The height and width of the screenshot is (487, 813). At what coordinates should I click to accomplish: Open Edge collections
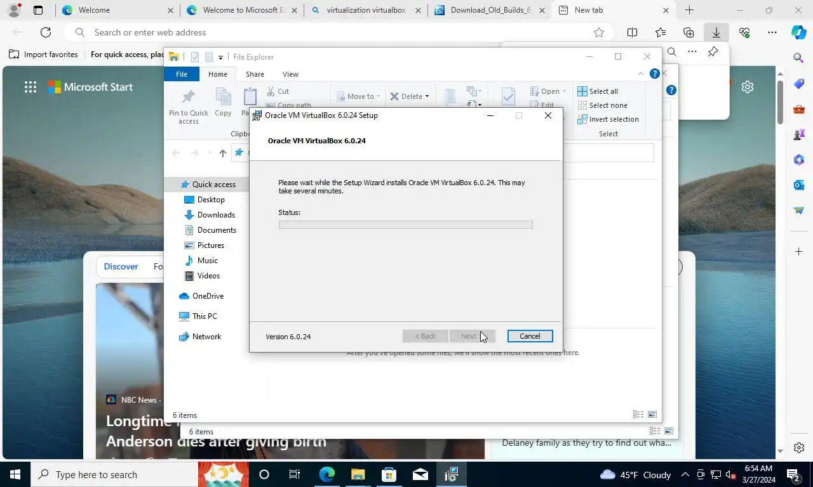tap(688, 32)
